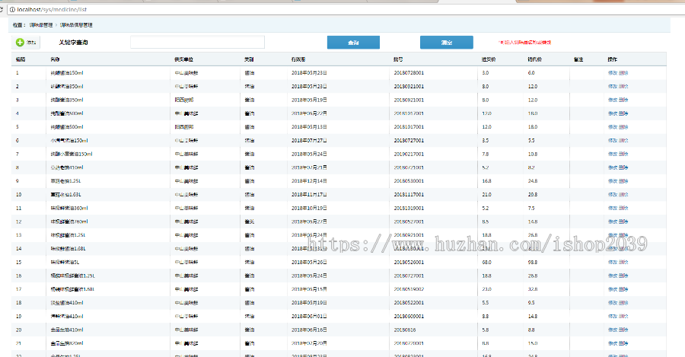685x357 pixels.
Task: Click 删除 delete link in row 19
Action: coord(623,317)
